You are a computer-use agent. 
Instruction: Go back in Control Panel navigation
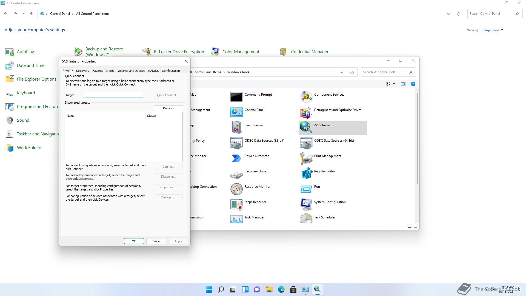[6, 14]
